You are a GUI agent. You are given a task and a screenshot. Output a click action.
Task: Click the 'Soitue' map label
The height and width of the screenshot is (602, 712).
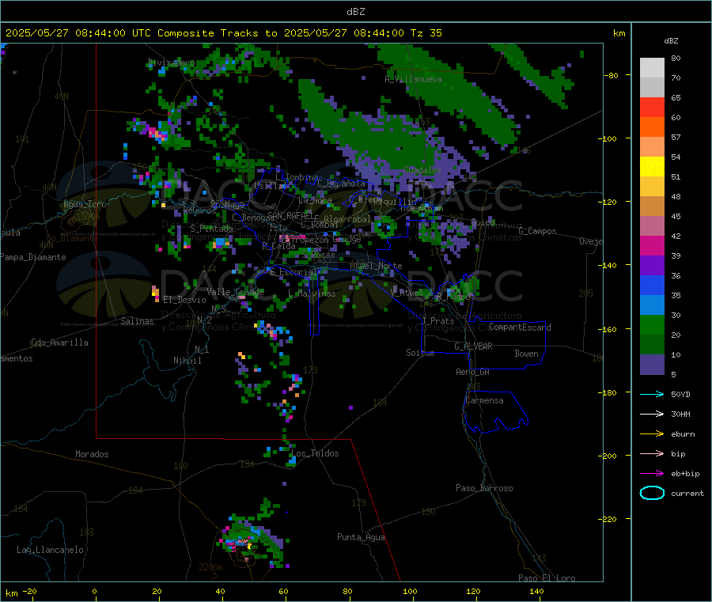(420, 353)
